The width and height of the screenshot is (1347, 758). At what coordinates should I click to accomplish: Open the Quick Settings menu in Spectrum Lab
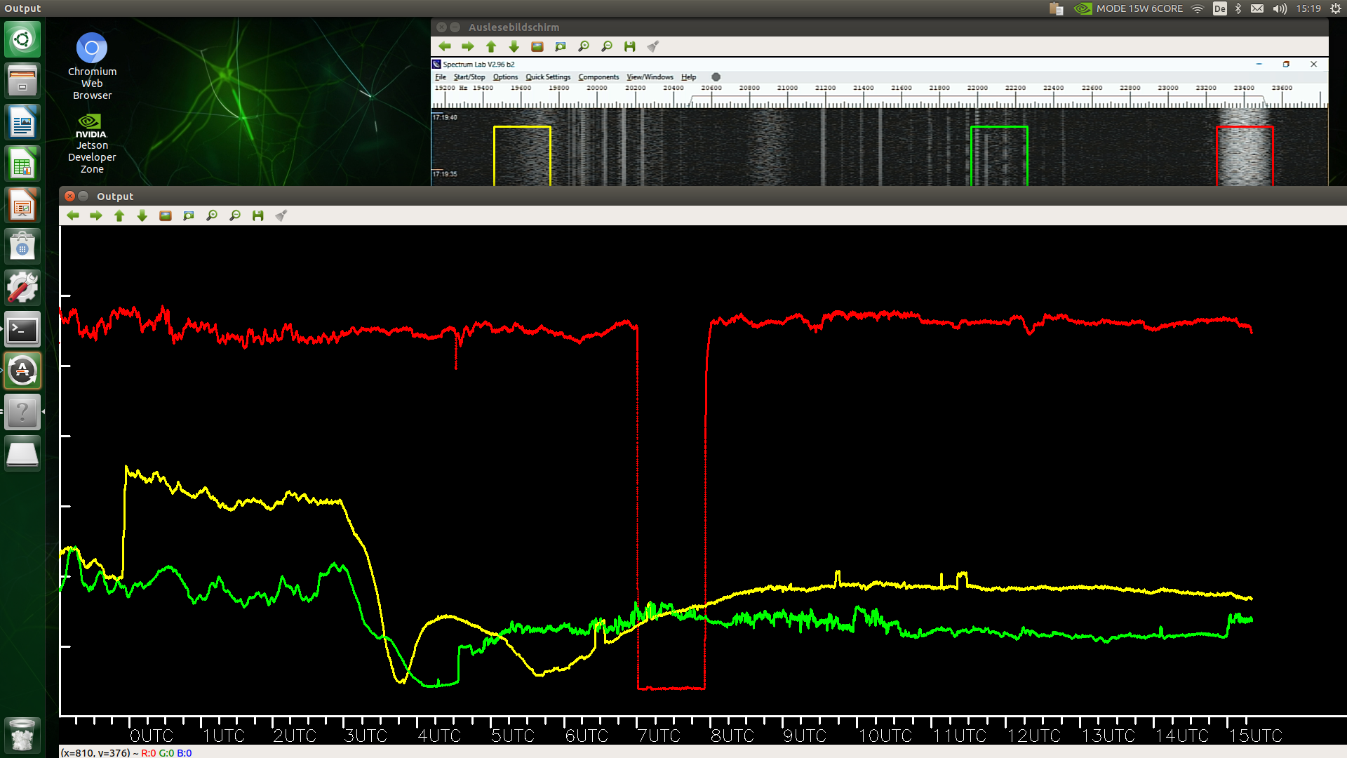(x=548, y=77)
